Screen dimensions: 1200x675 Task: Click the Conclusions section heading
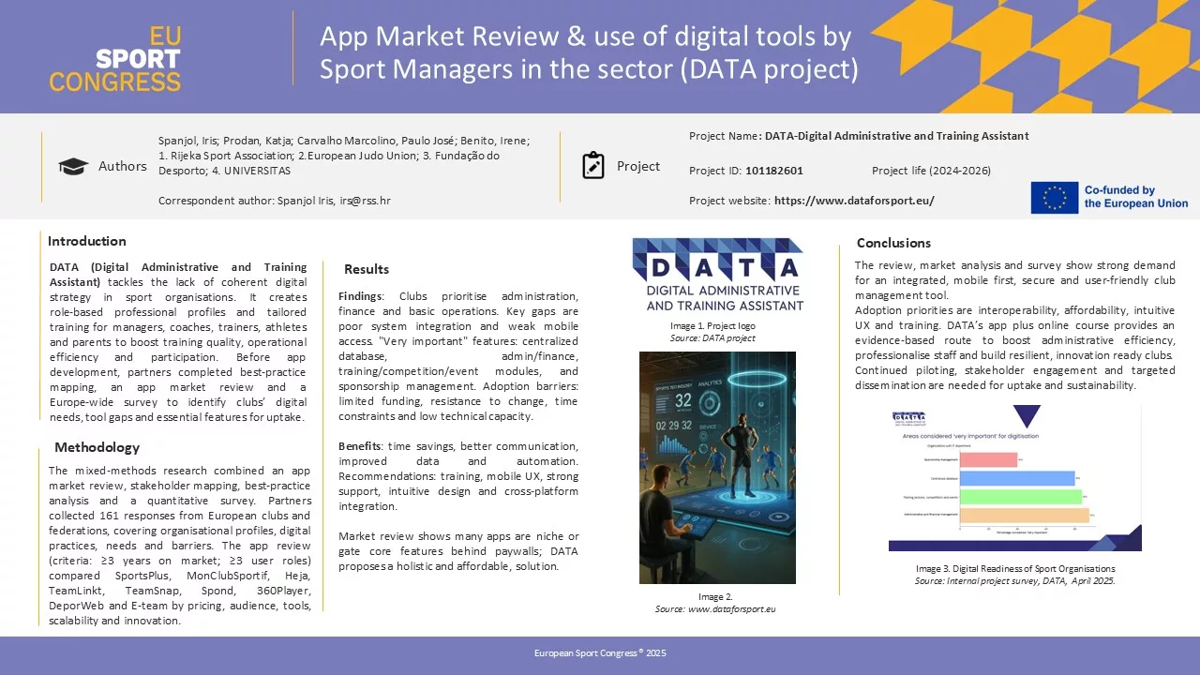(x=893, y=243)
